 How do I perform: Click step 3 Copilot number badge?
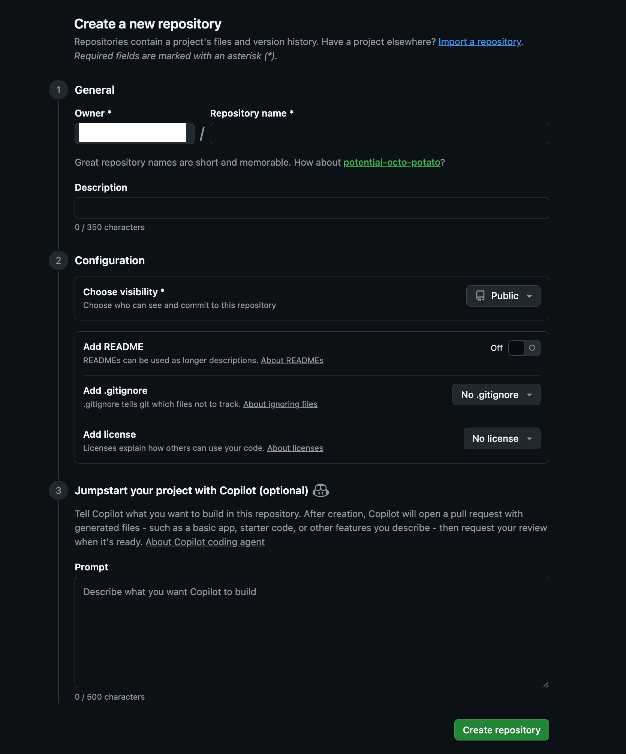[58, 491]
